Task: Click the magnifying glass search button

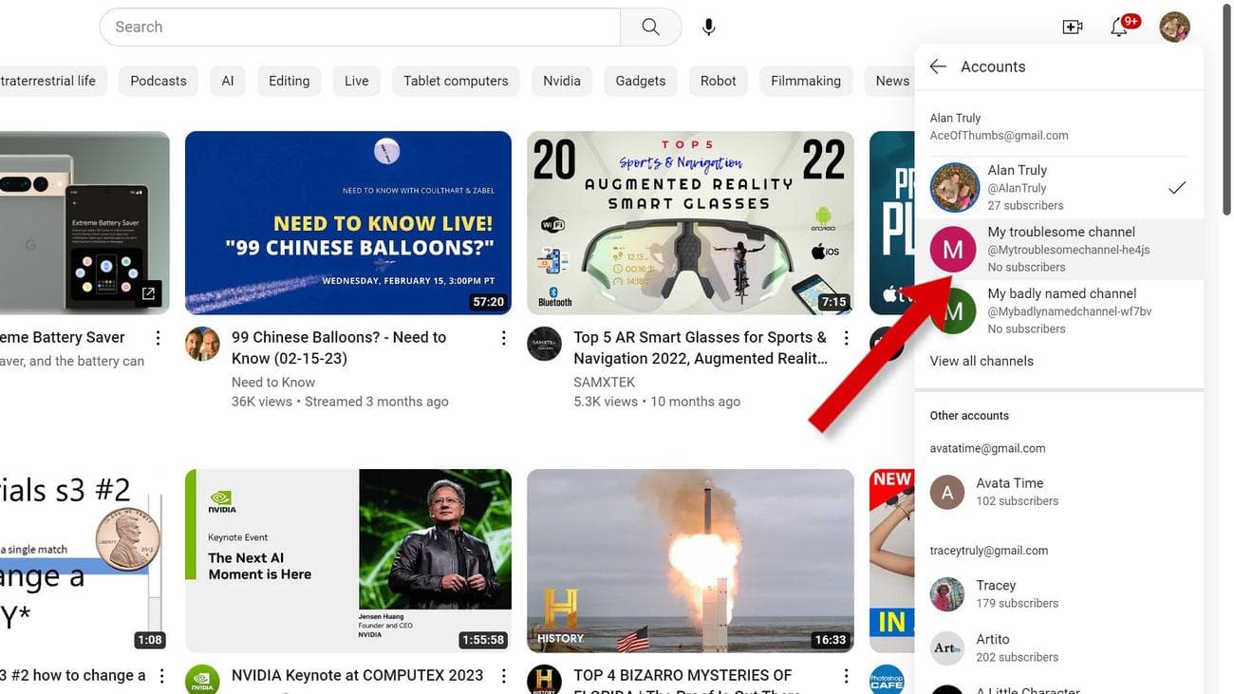Action: (x=650, y=28)
